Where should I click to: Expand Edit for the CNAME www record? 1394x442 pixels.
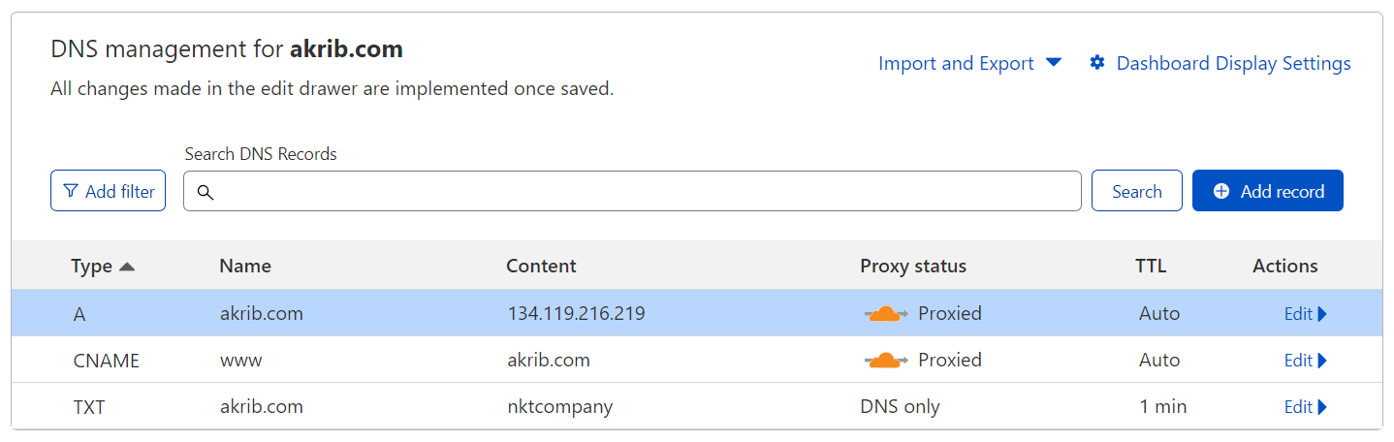pyautogui.click(x=1305, y=361)
